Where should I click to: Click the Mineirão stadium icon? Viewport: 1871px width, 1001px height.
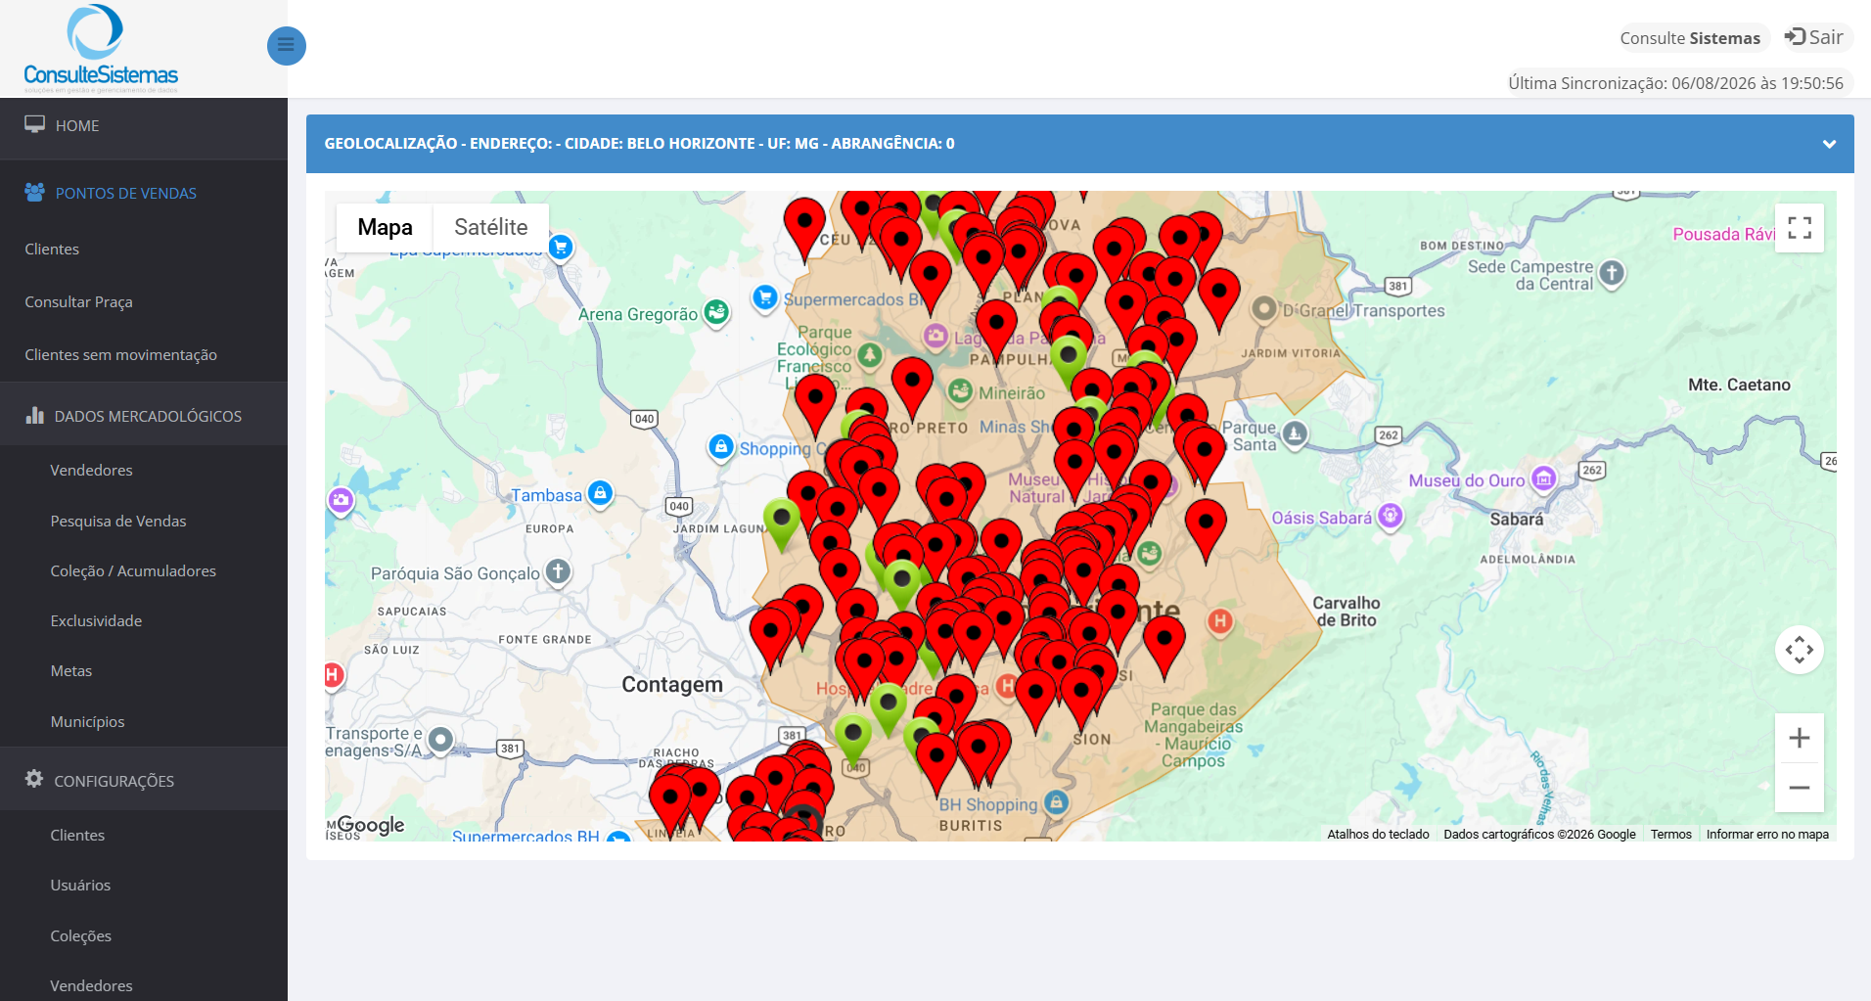961,391
